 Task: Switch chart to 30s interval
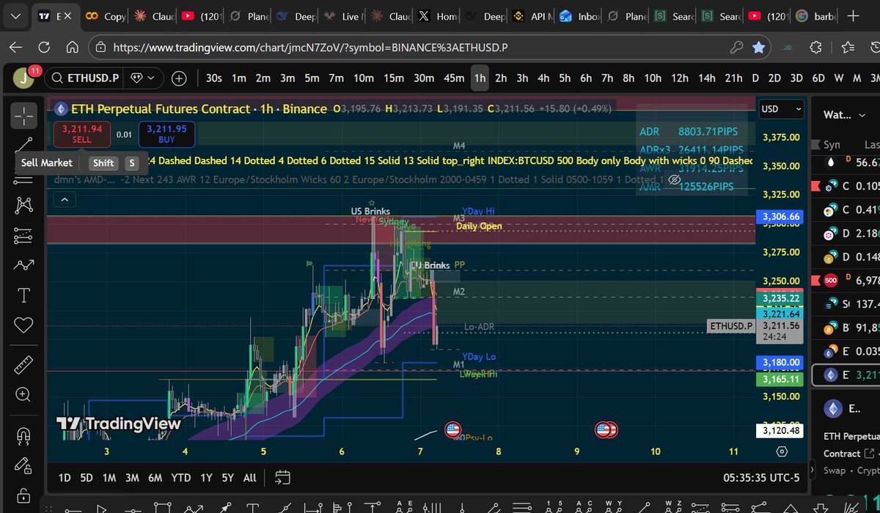click(213, 78)
